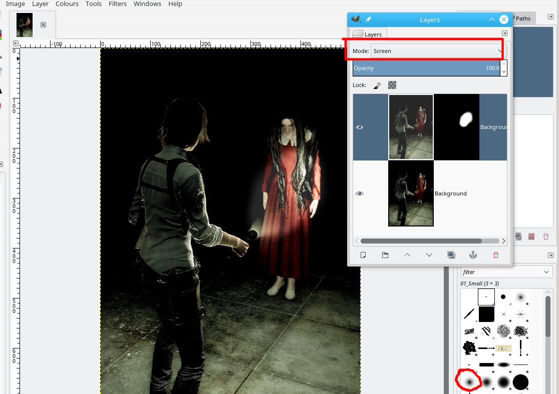Screen dimensions: 559x394
Task: Create a new layer via Layers dialog
Action: pos(363,255)
